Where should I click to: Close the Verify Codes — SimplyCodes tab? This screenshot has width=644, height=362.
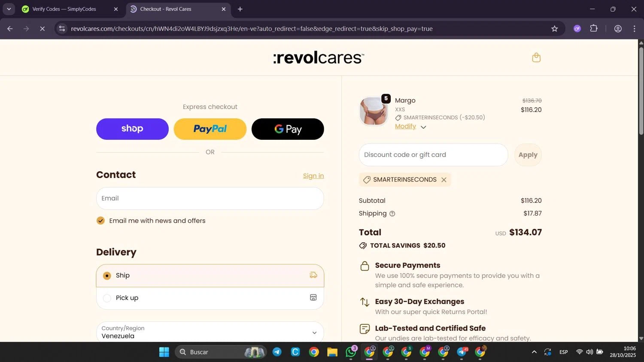(115, 9)
